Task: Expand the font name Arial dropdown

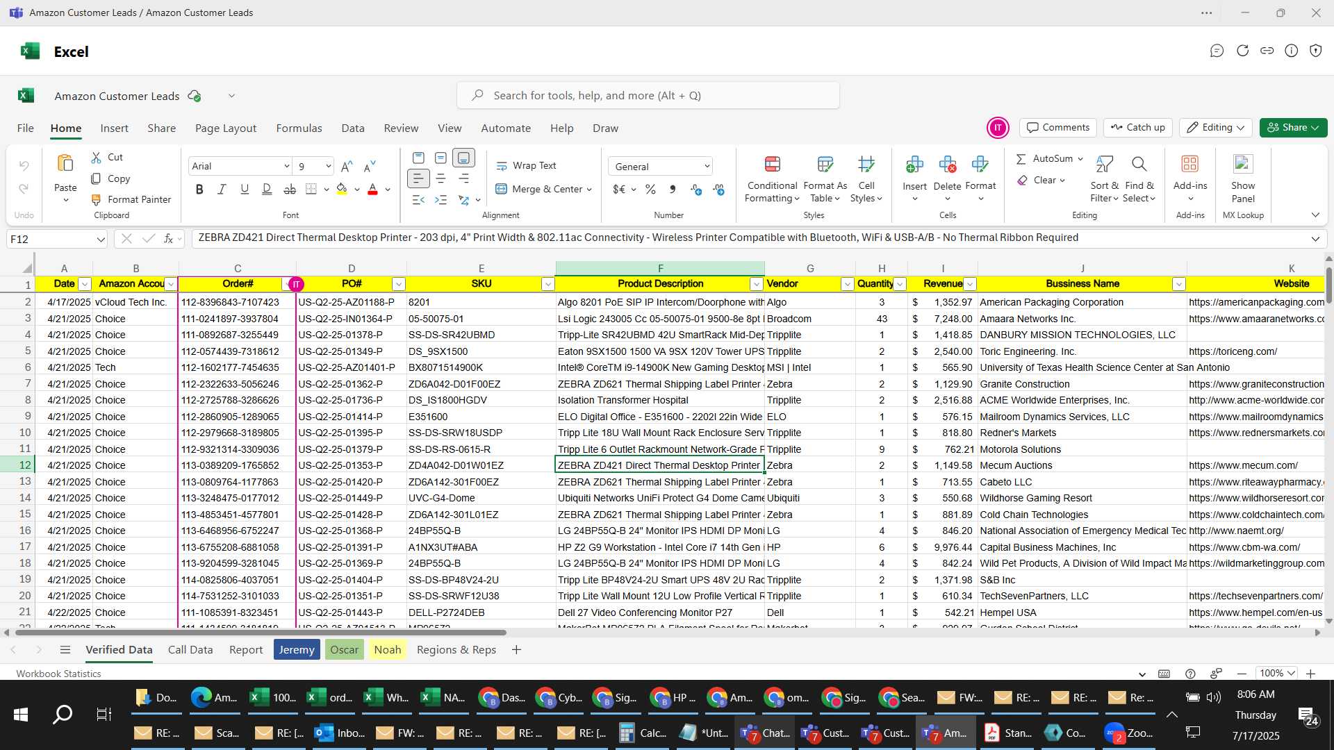Action: [286, 167]
